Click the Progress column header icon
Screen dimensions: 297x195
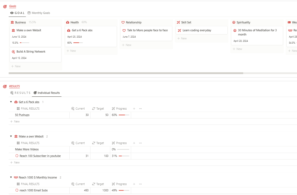pos(114,108)
